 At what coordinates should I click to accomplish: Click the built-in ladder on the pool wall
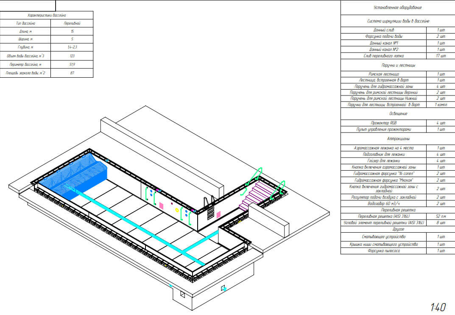pos(209,208)
